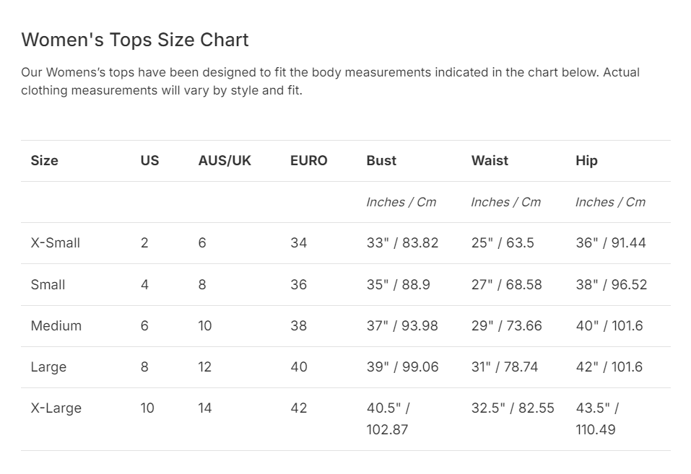
Task: Click the Women's Tops Size Chart heading
Action: 135,40
